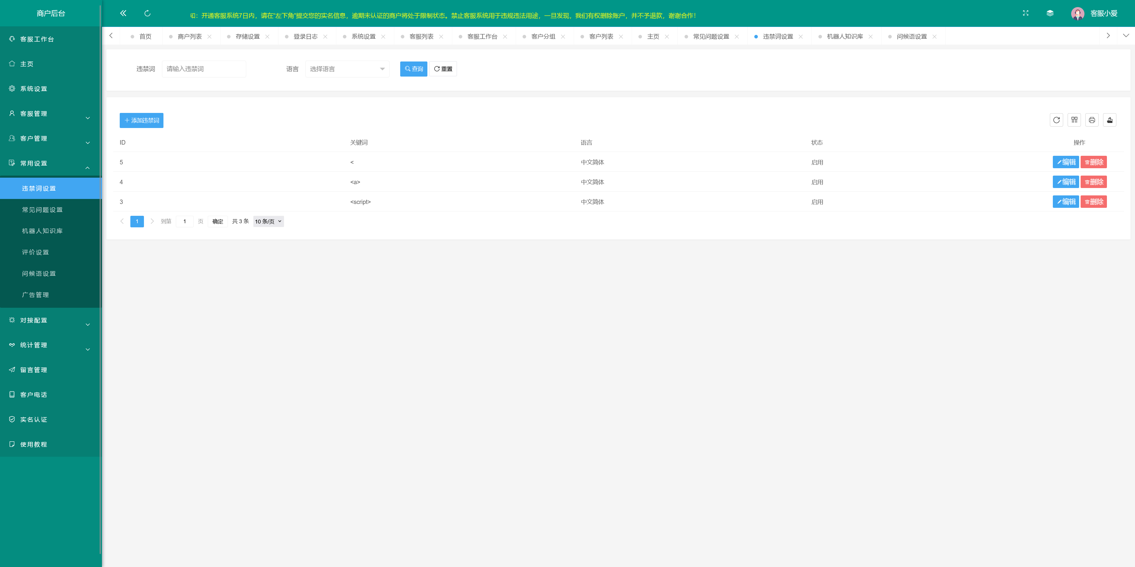This screenshot has height=567, width=1135.
Task: Click the 添加违禁词 button
Action: (x=142, y=120)
